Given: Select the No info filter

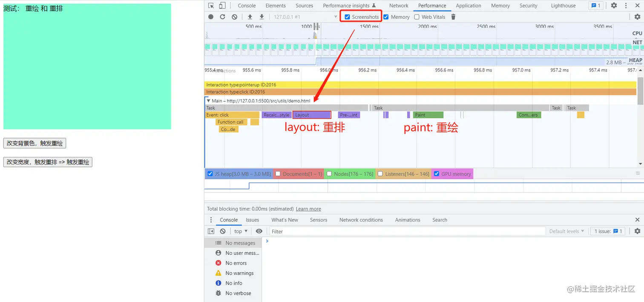Looking at the screenshot, I should pos(233,283).
